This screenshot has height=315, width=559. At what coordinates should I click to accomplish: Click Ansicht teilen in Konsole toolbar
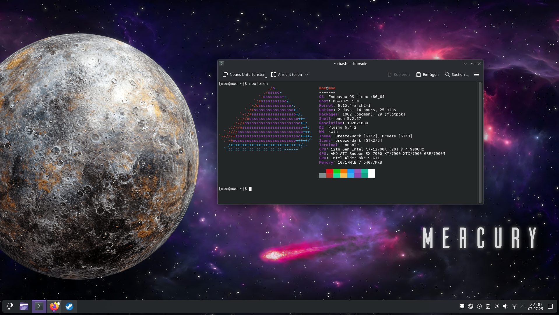(x=287, y=75)
